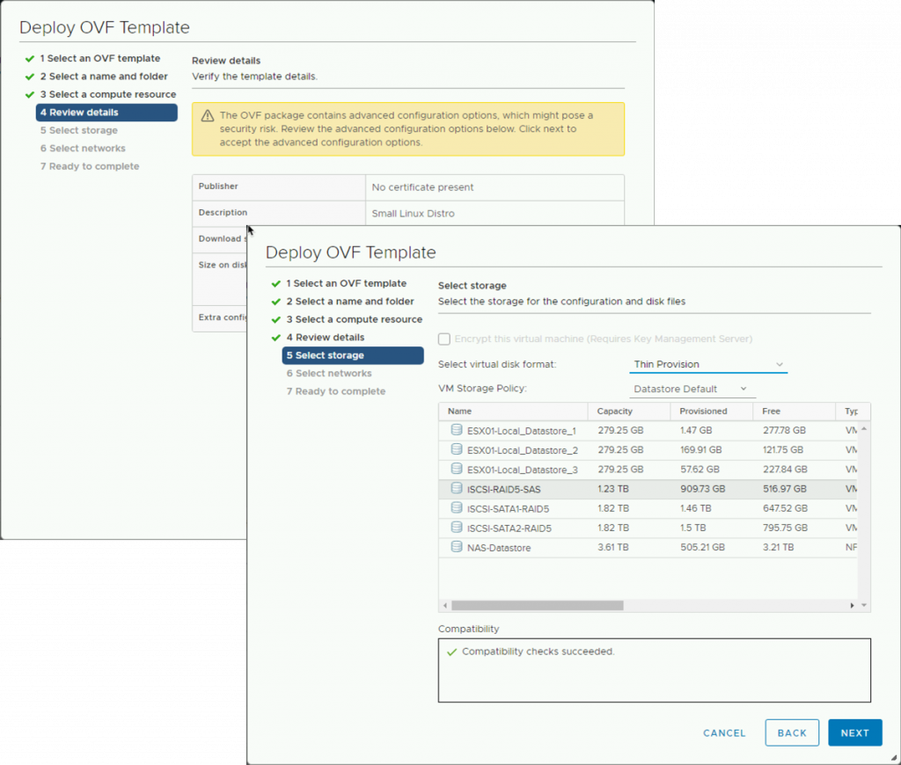Click the CANCEL button
Viewport: 901px width, 765px height.
click(x=723, y=732)
